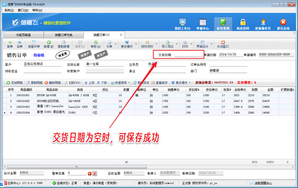Click the 交货日期 delivery date input field
The width and height of the screenshot is (298, 188).
coord(189,55)
